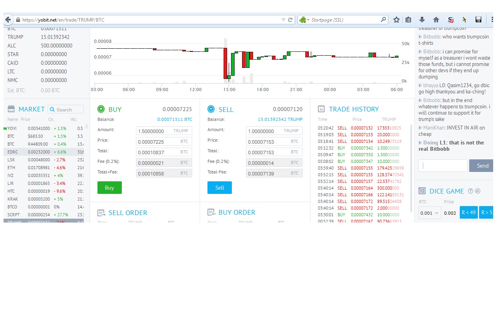Sort market by Vol. column header

pos(73,119)
